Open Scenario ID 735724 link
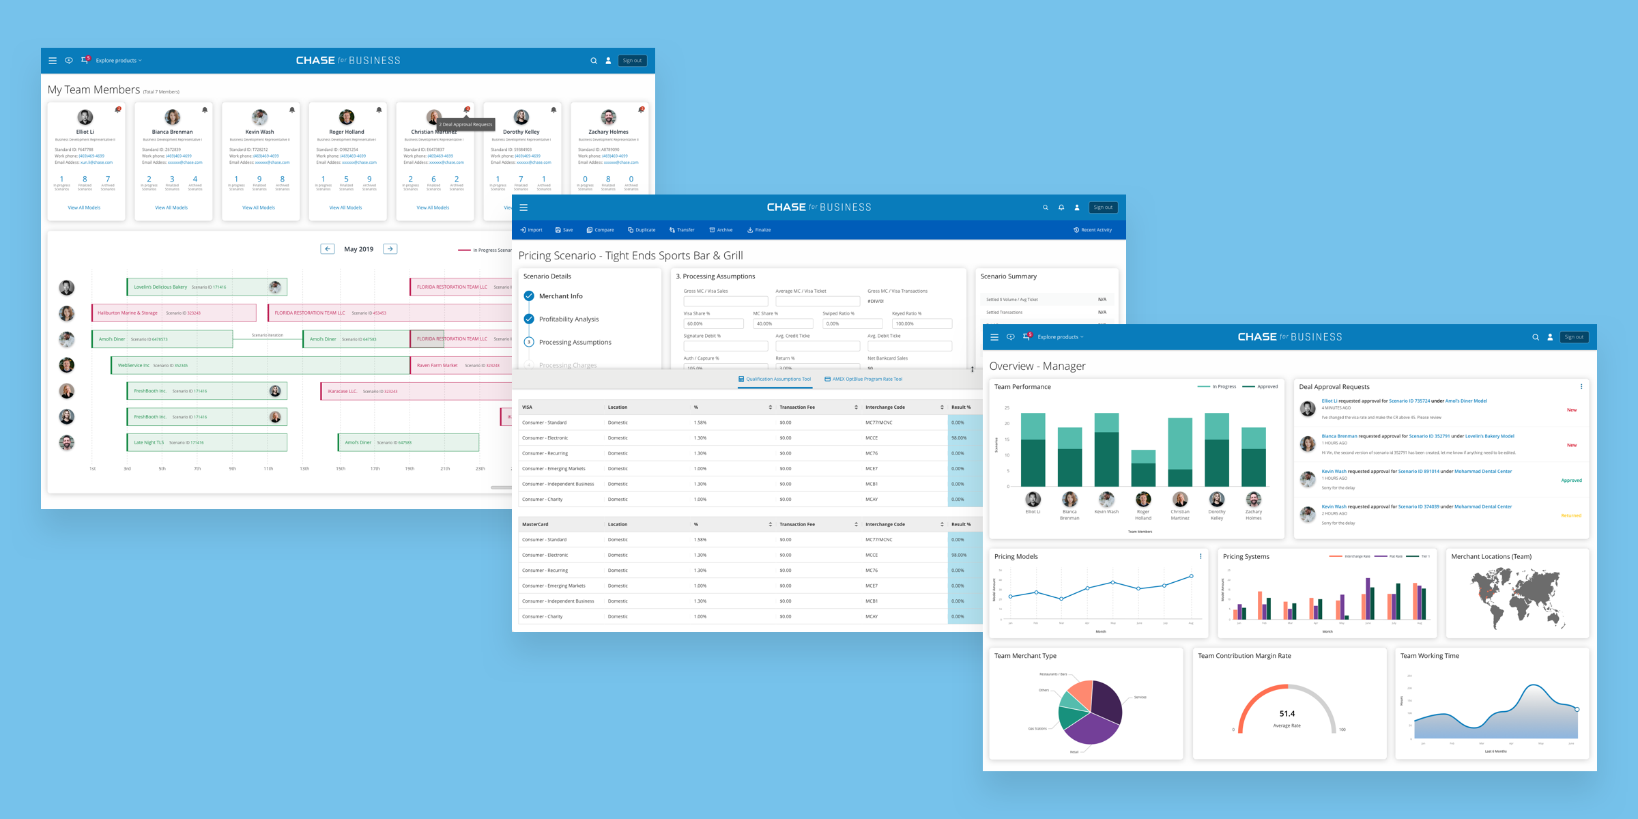The height and width of the screenshot is (819, 1638). pyautogui.click(x=1409, y=401)
